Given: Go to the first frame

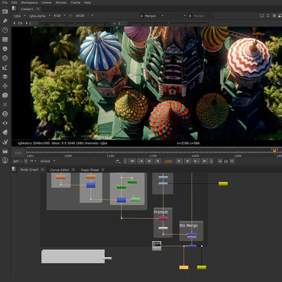Looking at the screenshot, I should [x=132, y=161].
